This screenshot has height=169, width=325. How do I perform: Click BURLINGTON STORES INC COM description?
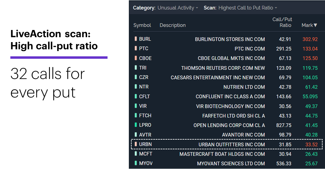click(x=230, y=39)
